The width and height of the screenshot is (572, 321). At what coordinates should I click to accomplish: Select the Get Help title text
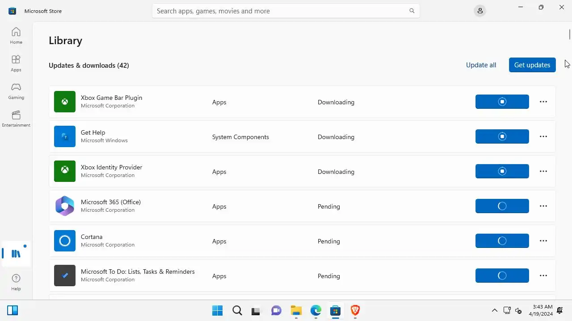click(93, 132)
